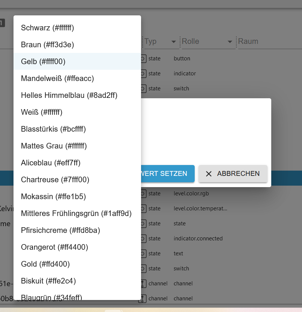Image resolution: width=302 pixels, height=312 pixels.
Task: Select Schwarz (#ffffff) color option
Action: [48, 28]
